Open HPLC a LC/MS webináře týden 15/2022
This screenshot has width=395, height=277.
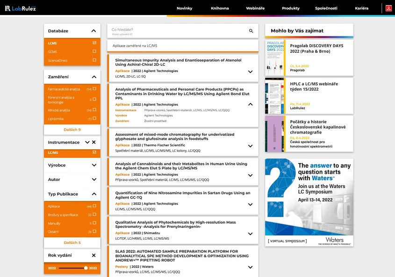coord(314,86)
